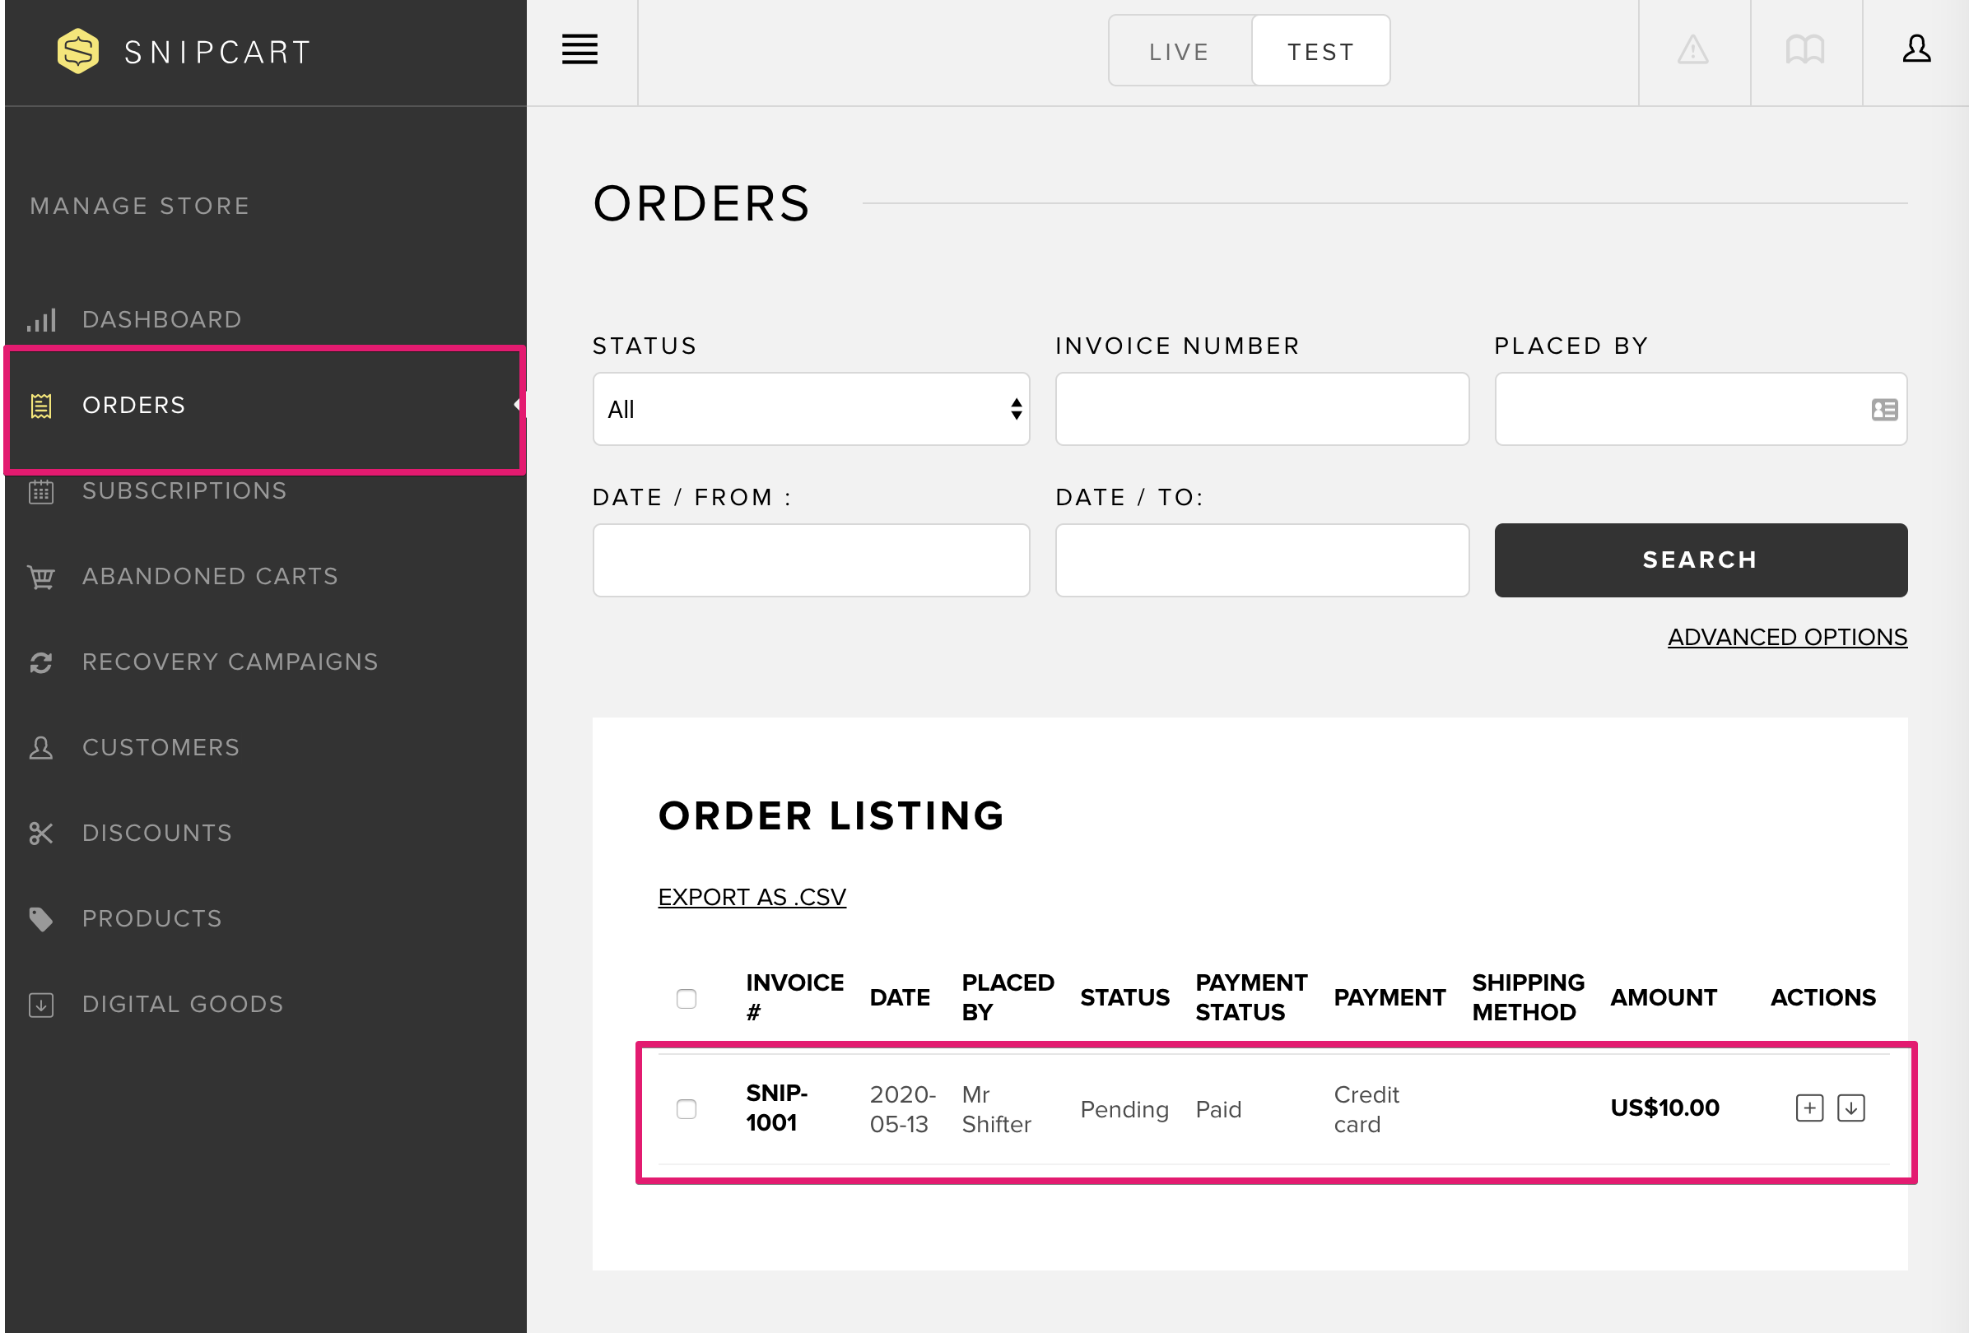Focus the Invoice Number field

(1262, 409)
